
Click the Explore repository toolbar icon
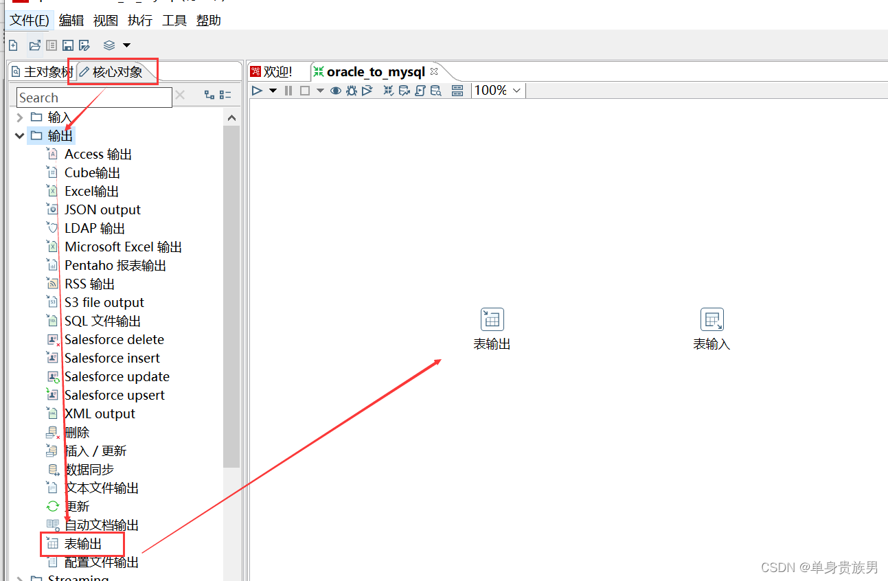pos(52,45)
